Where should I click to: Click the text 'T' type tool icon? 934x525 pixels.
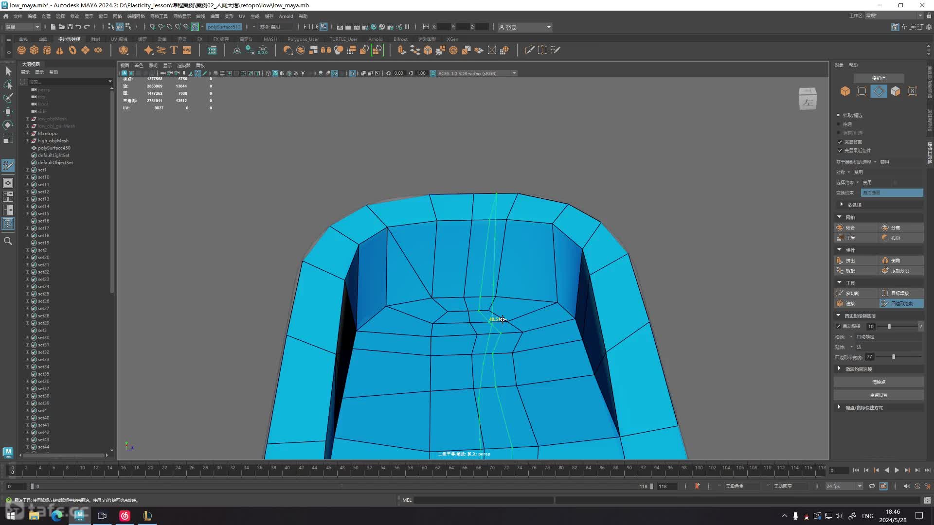(x=174, y=50)
